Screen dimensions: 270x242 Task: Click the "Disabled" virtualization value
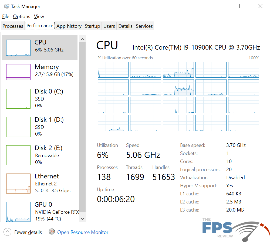[235, 178]
